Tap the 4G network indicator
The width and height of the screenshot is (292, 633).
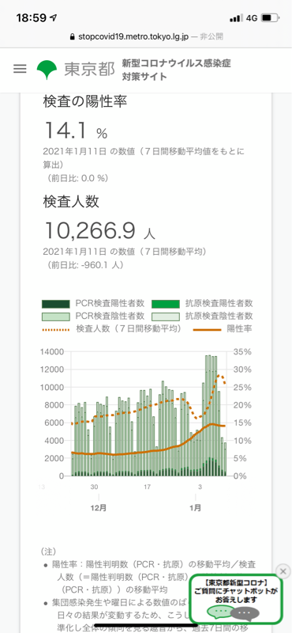click(x=252, y=18)
